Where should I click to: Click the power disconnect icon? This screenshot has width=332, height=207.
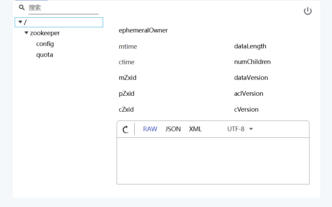tap(308, 10)
